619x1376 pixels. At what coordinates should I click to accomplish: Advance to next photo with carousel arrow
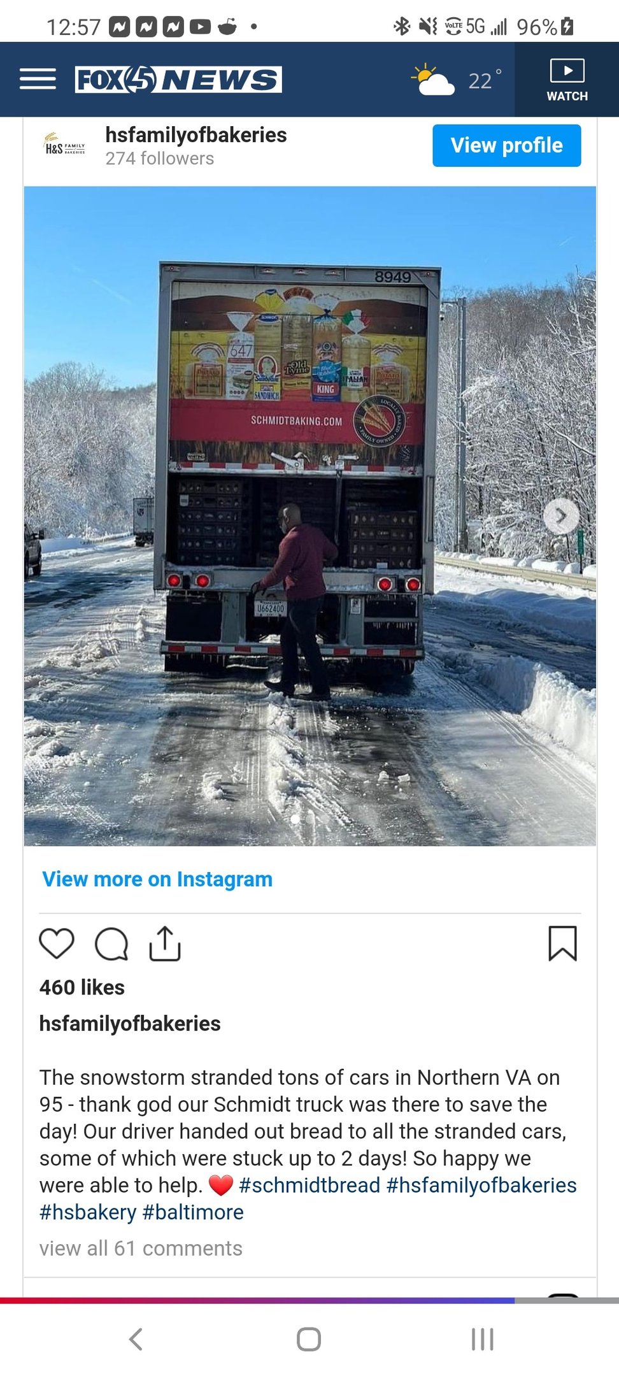[561, 516]
